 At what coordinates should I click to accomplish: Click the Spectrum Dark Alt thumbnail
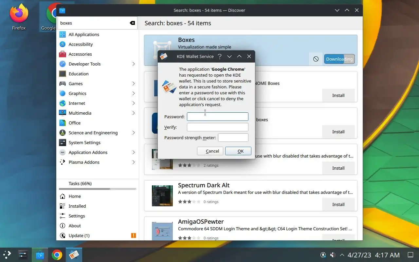(162, 196)
